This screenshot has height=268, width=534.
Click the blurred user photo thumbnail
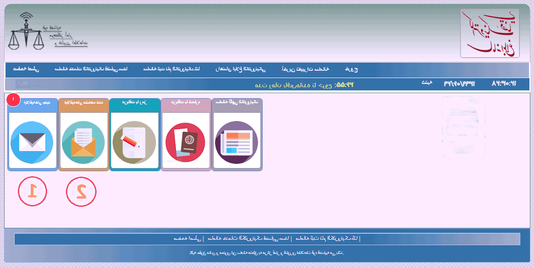pyautogui.click(x=463, y=127)
